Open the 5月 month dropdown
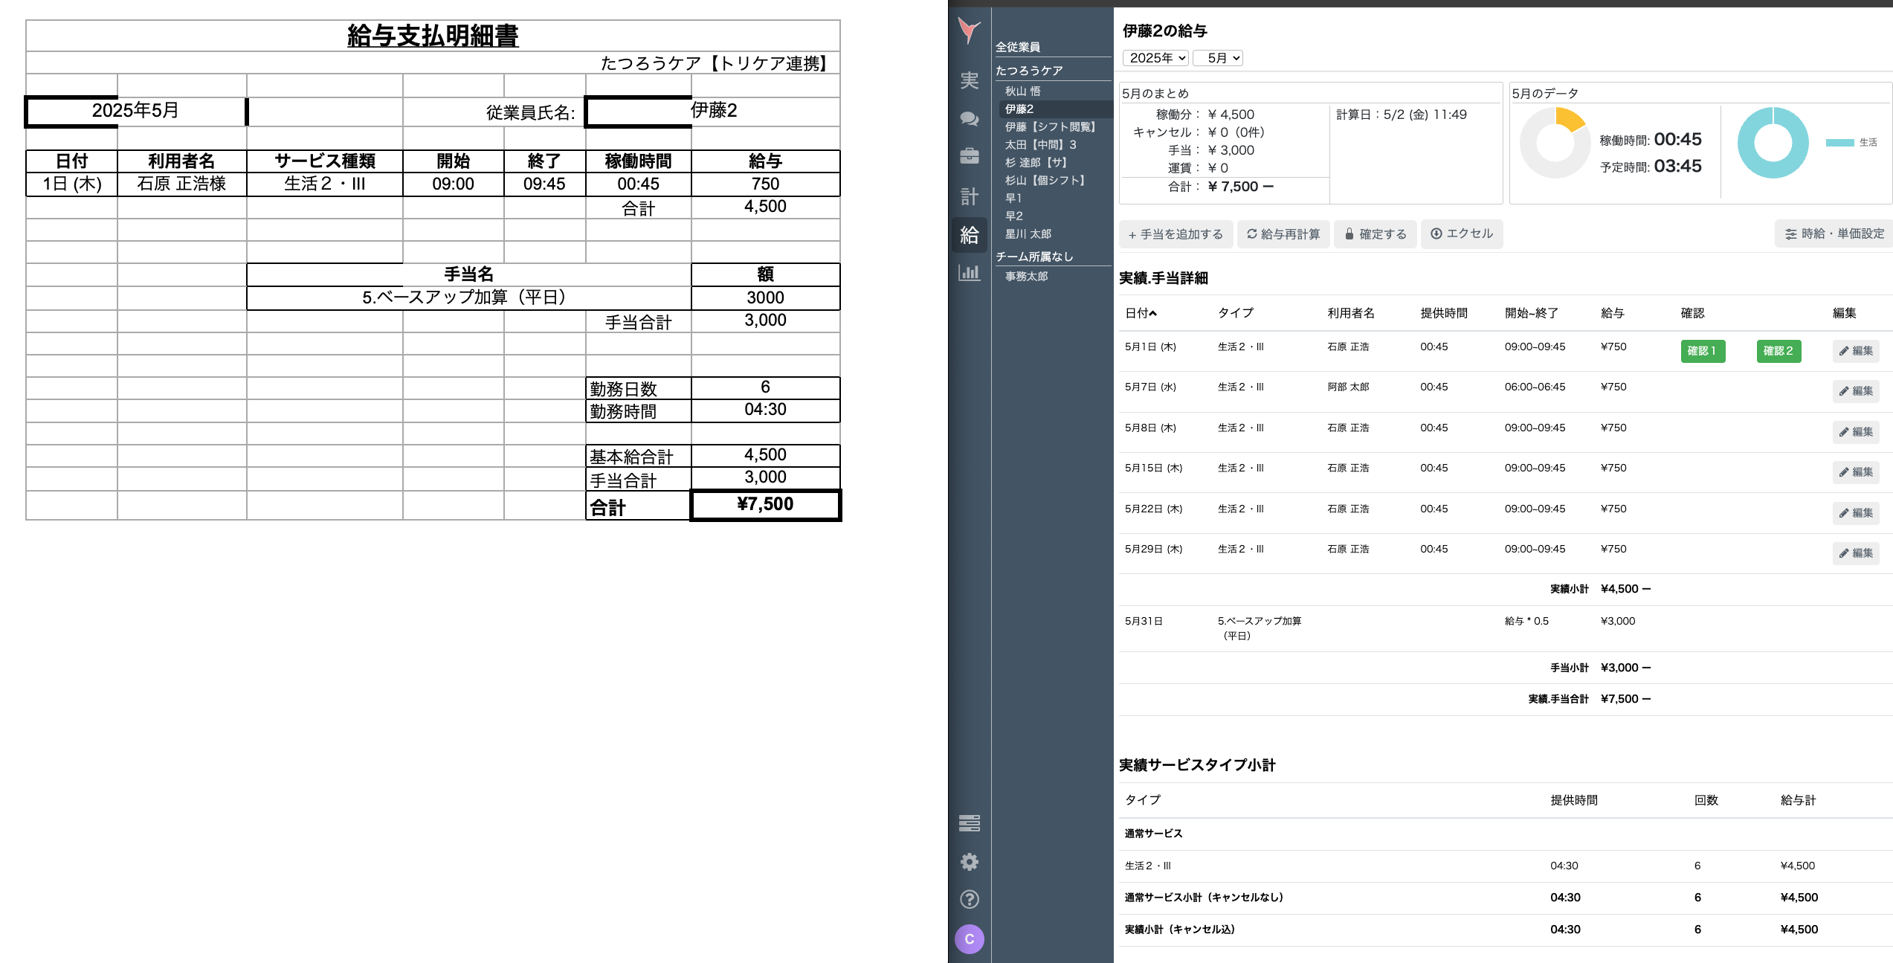Viewport: 1893px width, 963px height. [x=1217, y=57]
